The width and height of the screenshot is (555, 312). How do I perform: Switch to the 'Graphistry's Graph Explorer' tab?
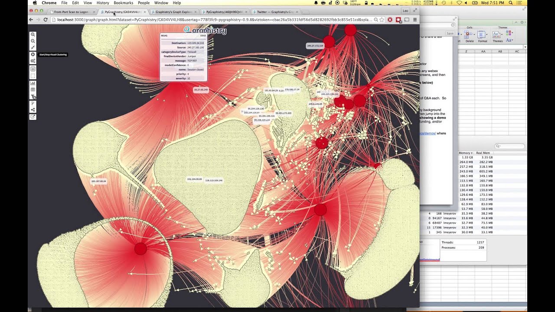click(x=173, y=12)
